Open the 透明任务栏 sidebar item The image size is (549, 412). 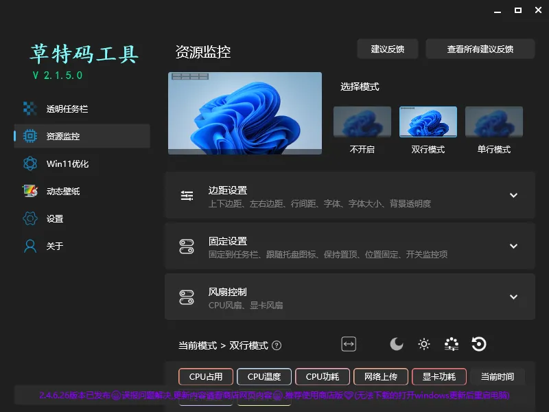tap(82, 108)
